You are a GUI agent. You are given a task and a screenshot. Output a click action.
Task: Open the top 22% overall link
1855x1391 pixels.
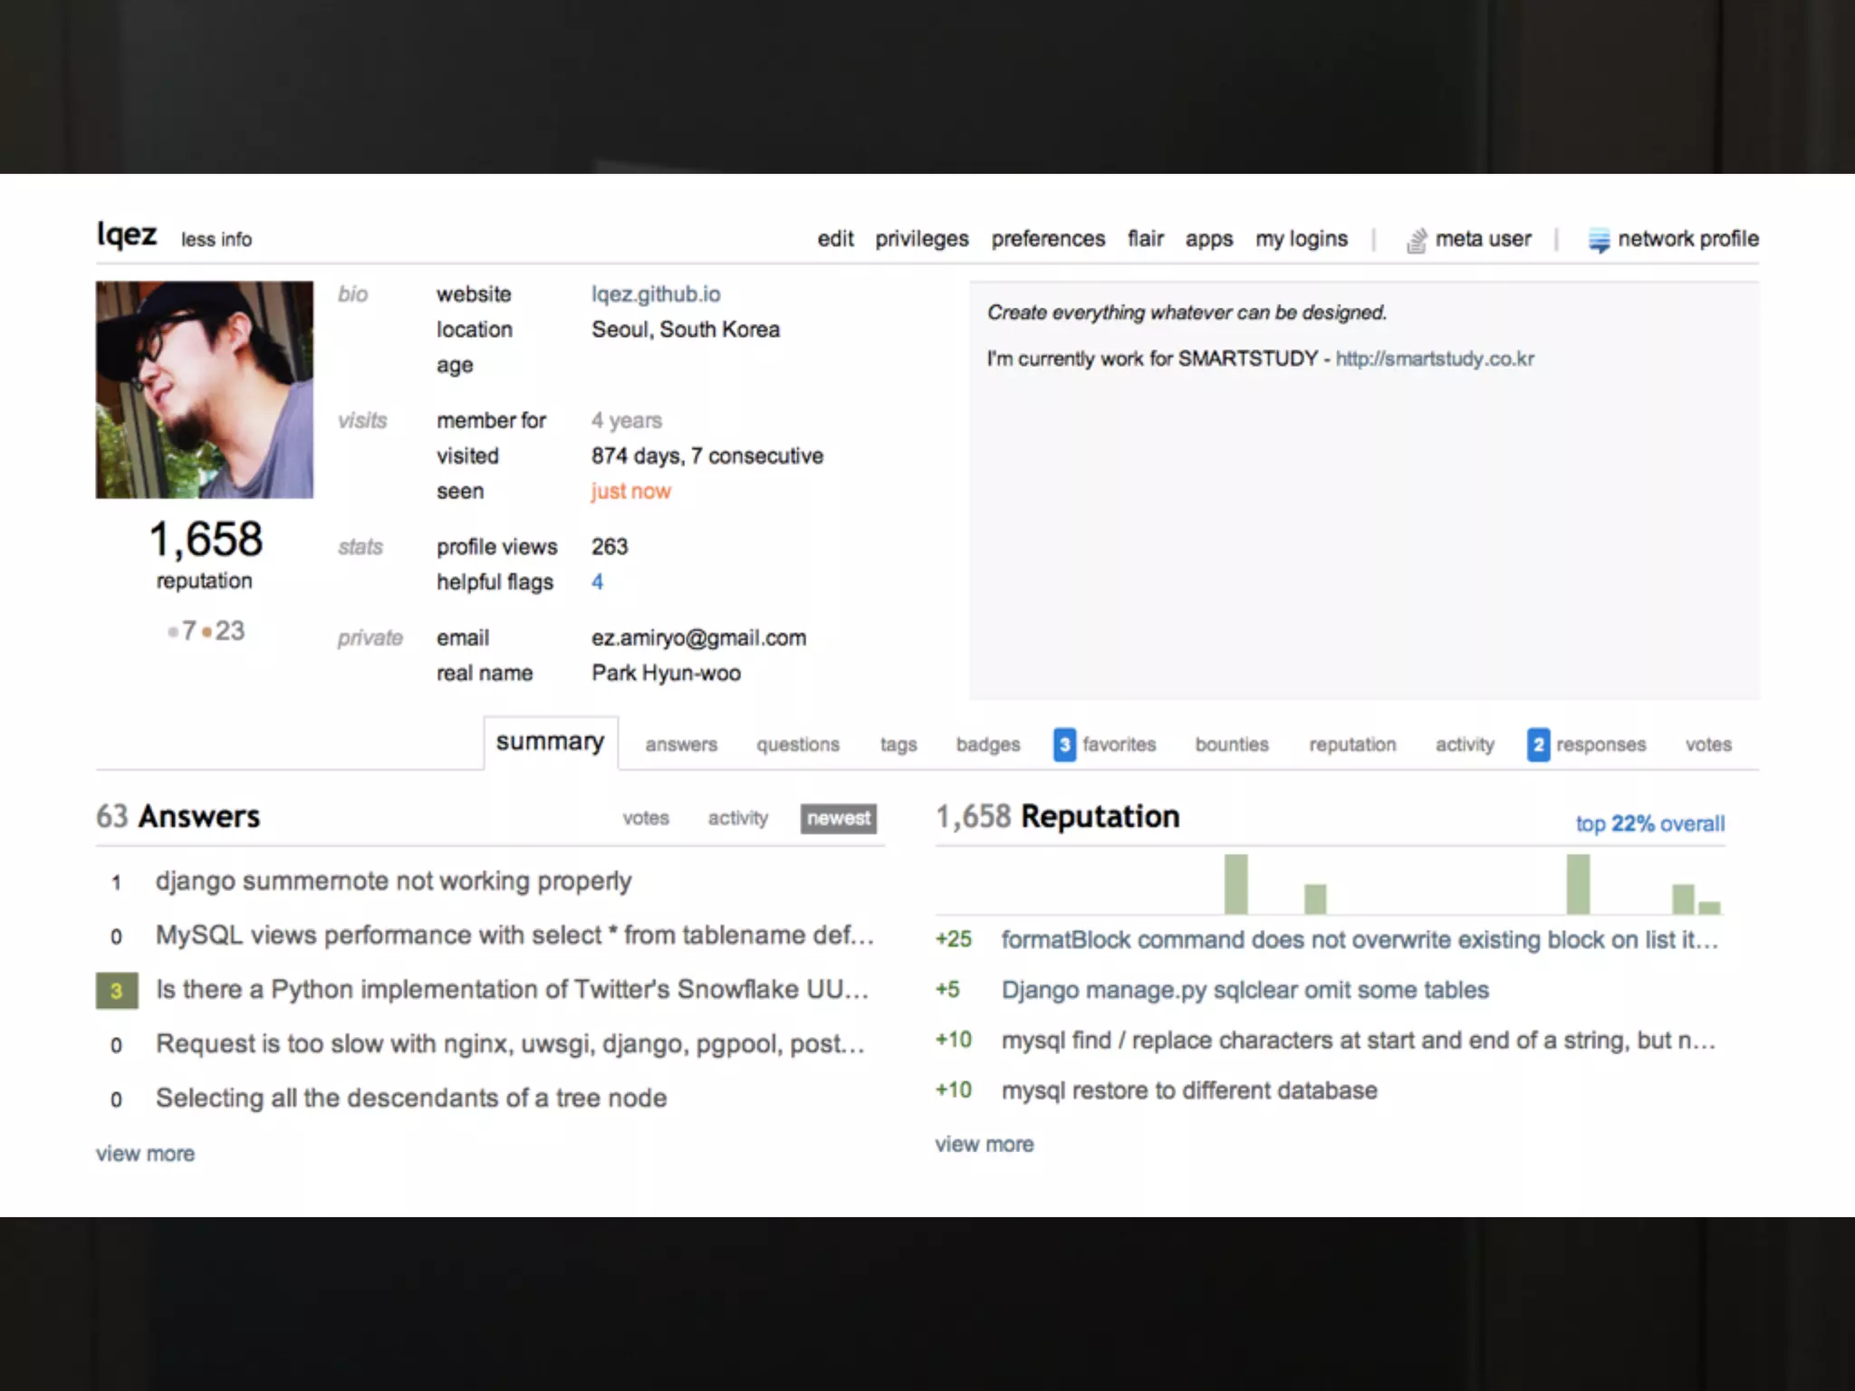[1649, 823]
